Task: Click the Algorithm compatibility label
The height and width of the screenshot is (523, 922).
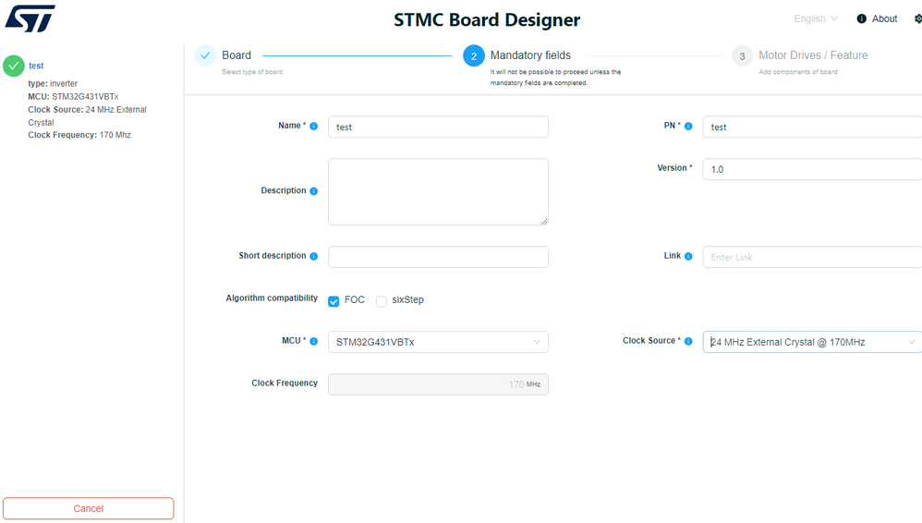Action: coord(272,298)
